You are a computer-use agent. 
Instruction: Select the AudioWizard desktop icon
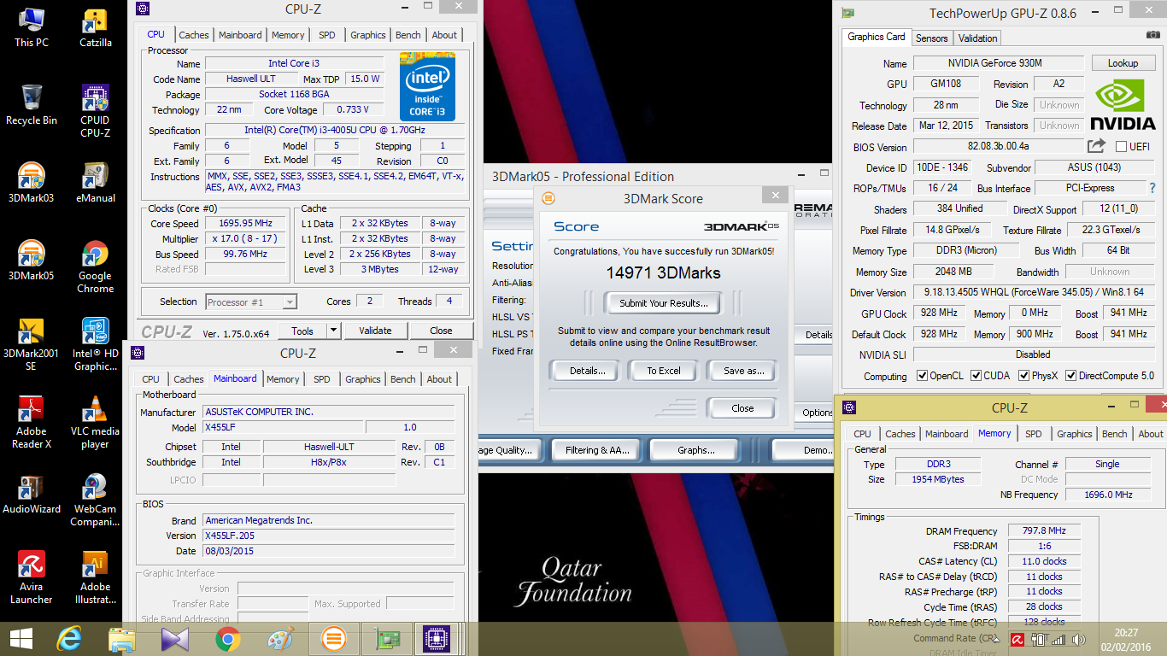32,493
